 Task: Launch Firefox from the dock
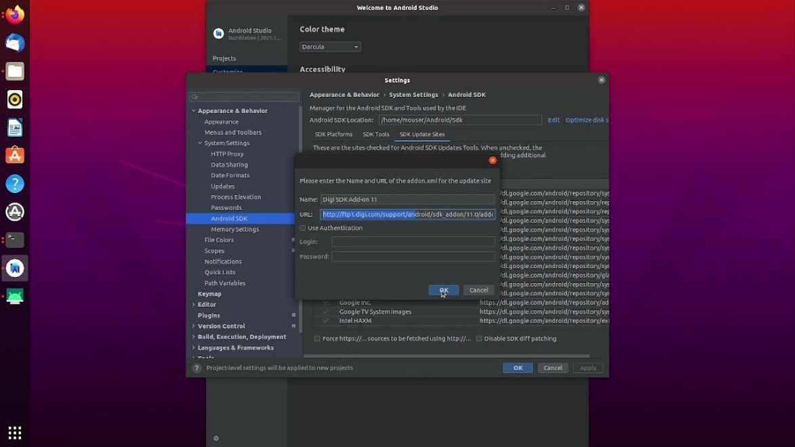pos(15,14)
